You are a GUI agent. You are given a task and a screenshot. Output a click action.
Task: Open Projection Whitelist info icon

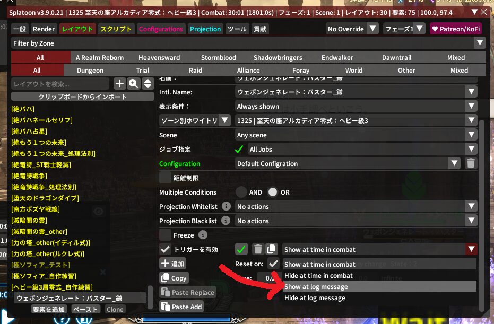click(x=227, y=207)
